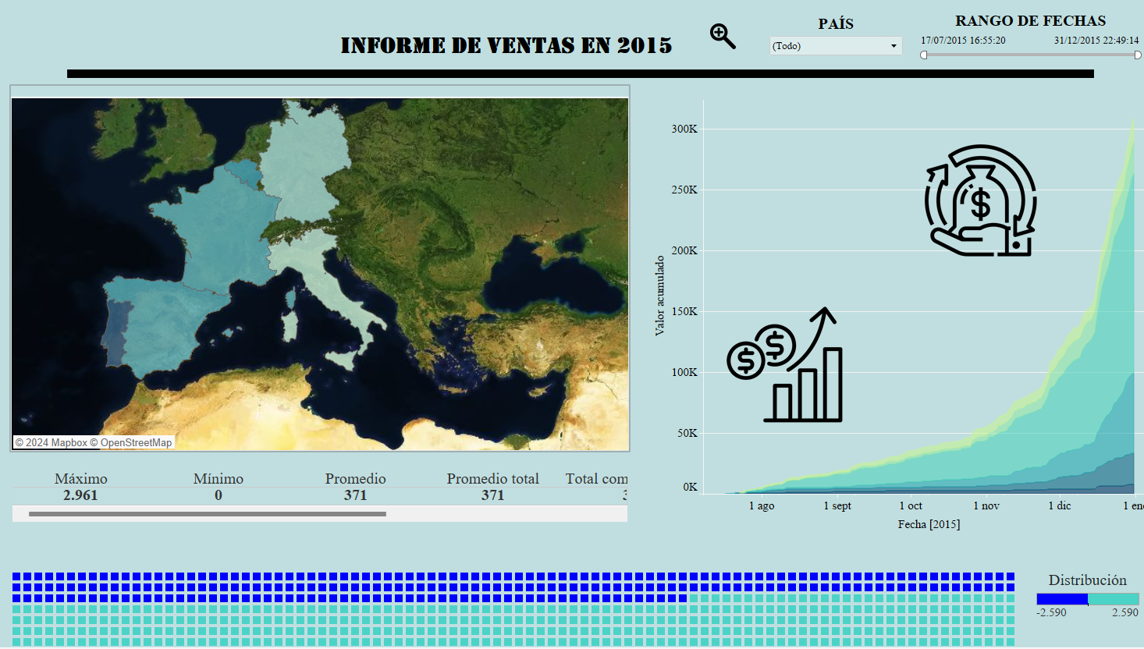Image resolution: width=1144 pixels, height=649 pixels.
Task: Click the dropdown arrow next to (Todo)
Action: tap(892, 45)
